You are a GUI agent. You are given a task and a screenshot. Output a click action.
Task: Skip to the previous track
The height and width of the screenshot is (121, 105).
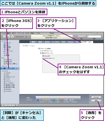tap(4, 37)
